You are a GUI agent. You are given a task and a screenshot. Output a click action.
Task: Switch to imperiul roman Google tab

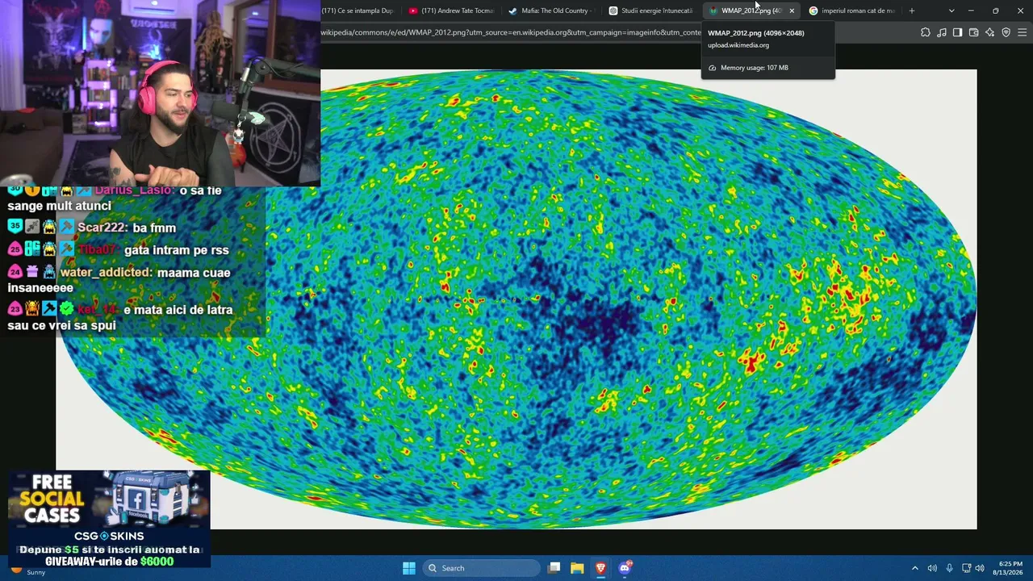pyautogui.click(x=851, y=10)
